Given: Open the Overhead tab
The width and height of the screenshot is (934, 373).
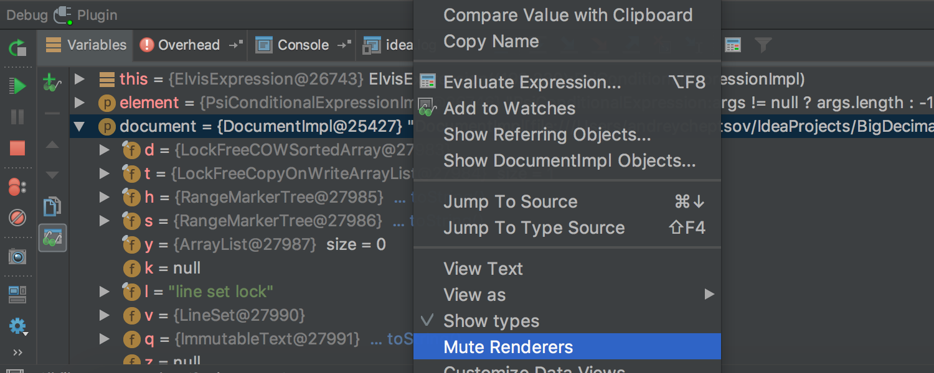Looking at the screenshot, I should coord(181,45).
